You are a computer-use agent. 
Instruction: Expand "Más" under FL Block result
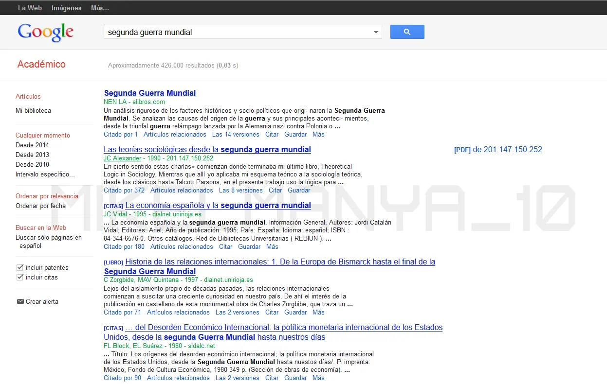click(318, 378)
